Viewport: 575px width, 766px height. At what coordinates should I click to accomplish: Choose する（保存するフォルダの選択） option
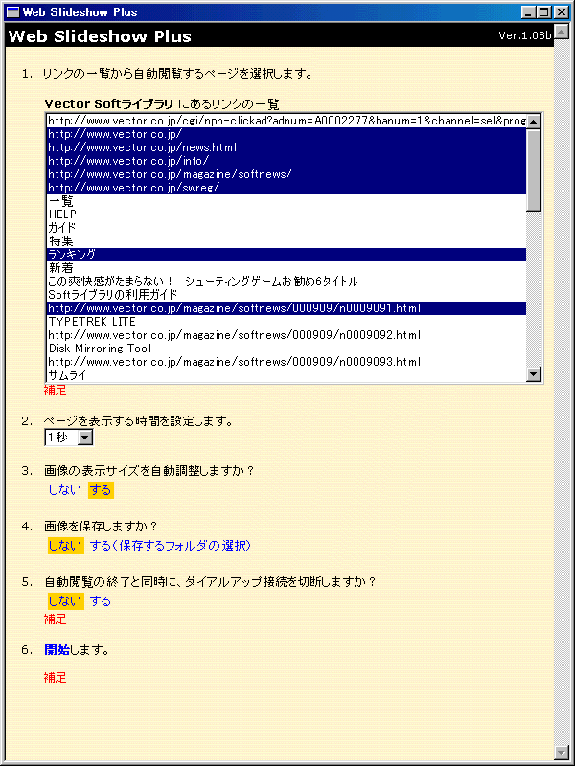coord(171,546)
